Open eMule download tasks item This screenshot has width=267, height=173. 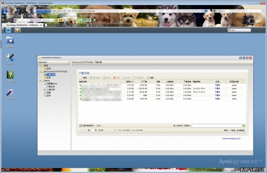tap(49, 86)
